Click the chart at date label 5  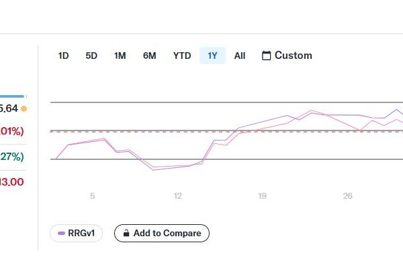(x=93, y=196)
